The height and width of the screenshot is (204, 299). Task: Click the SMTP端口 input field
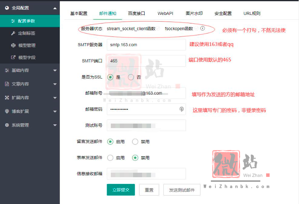point(146,61)
